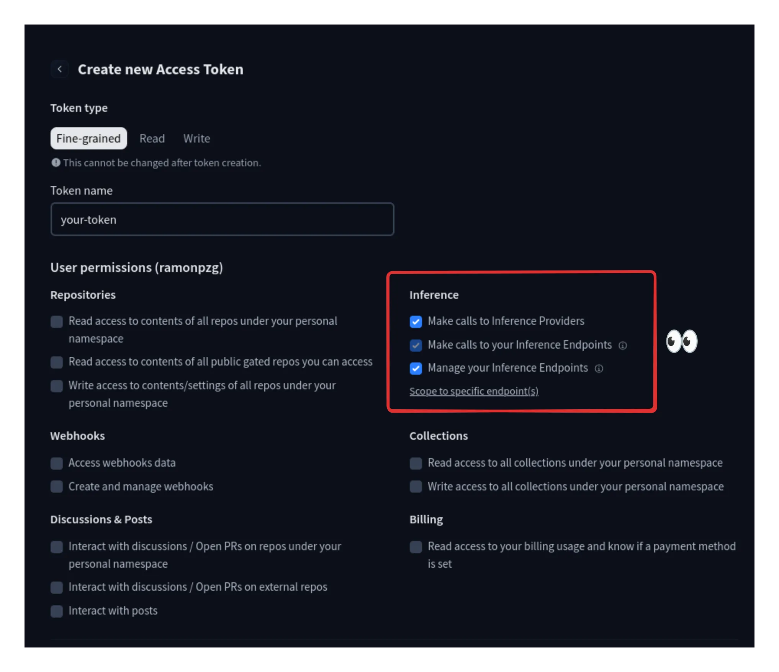Toggle Make calls to your Inference Endpoints checkbox
Image resolution: width=779 pixels, height=672 pixels.
point(416,345)
